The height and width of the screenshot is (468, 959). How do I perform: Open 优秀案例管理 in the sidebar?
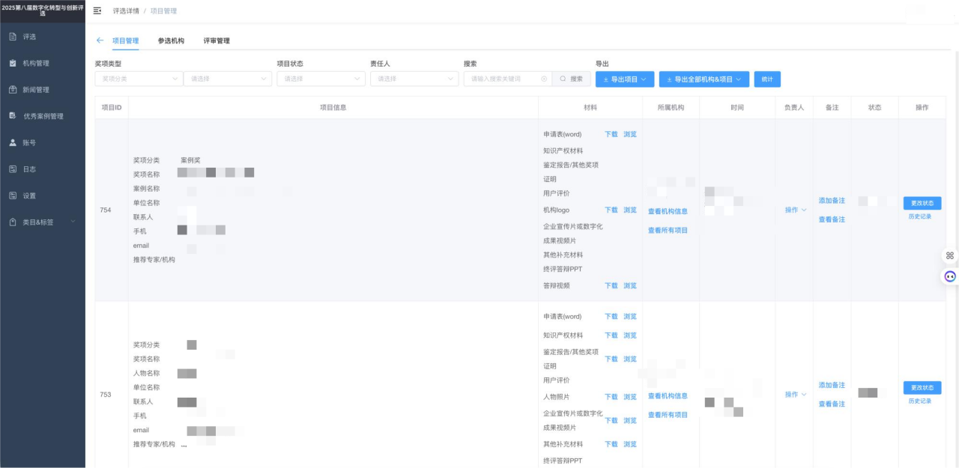pyautogui.click(x=43, y=116)
